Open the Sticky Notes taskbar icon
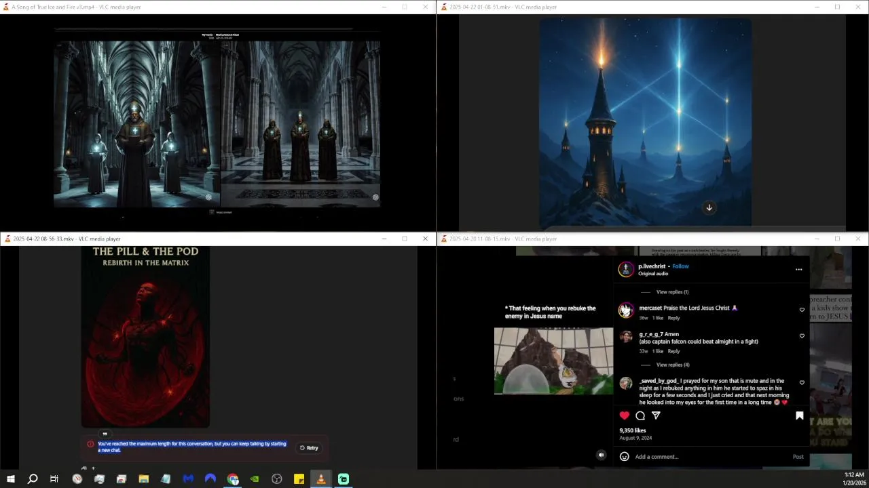The width and height of the screenshot is (869, 488). (299, 479)
